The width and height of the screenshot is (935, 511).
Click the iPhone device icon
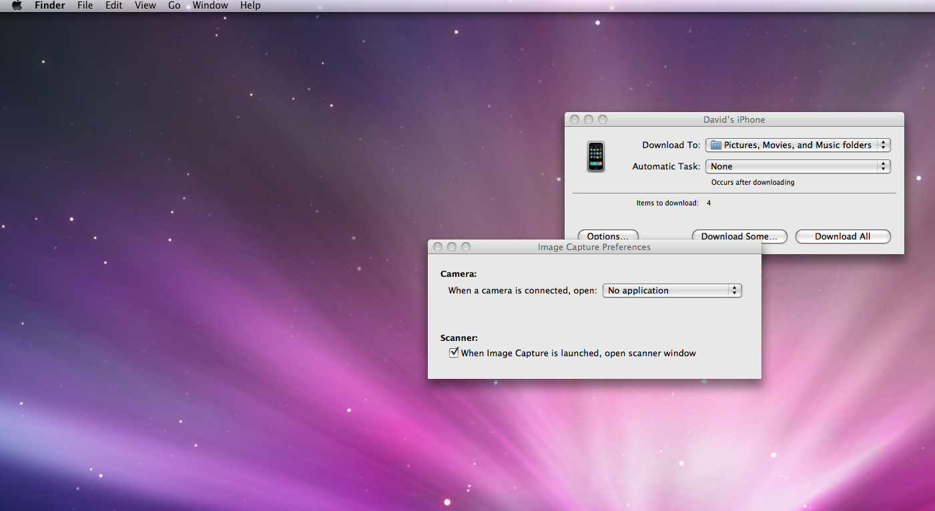point(596,157)
